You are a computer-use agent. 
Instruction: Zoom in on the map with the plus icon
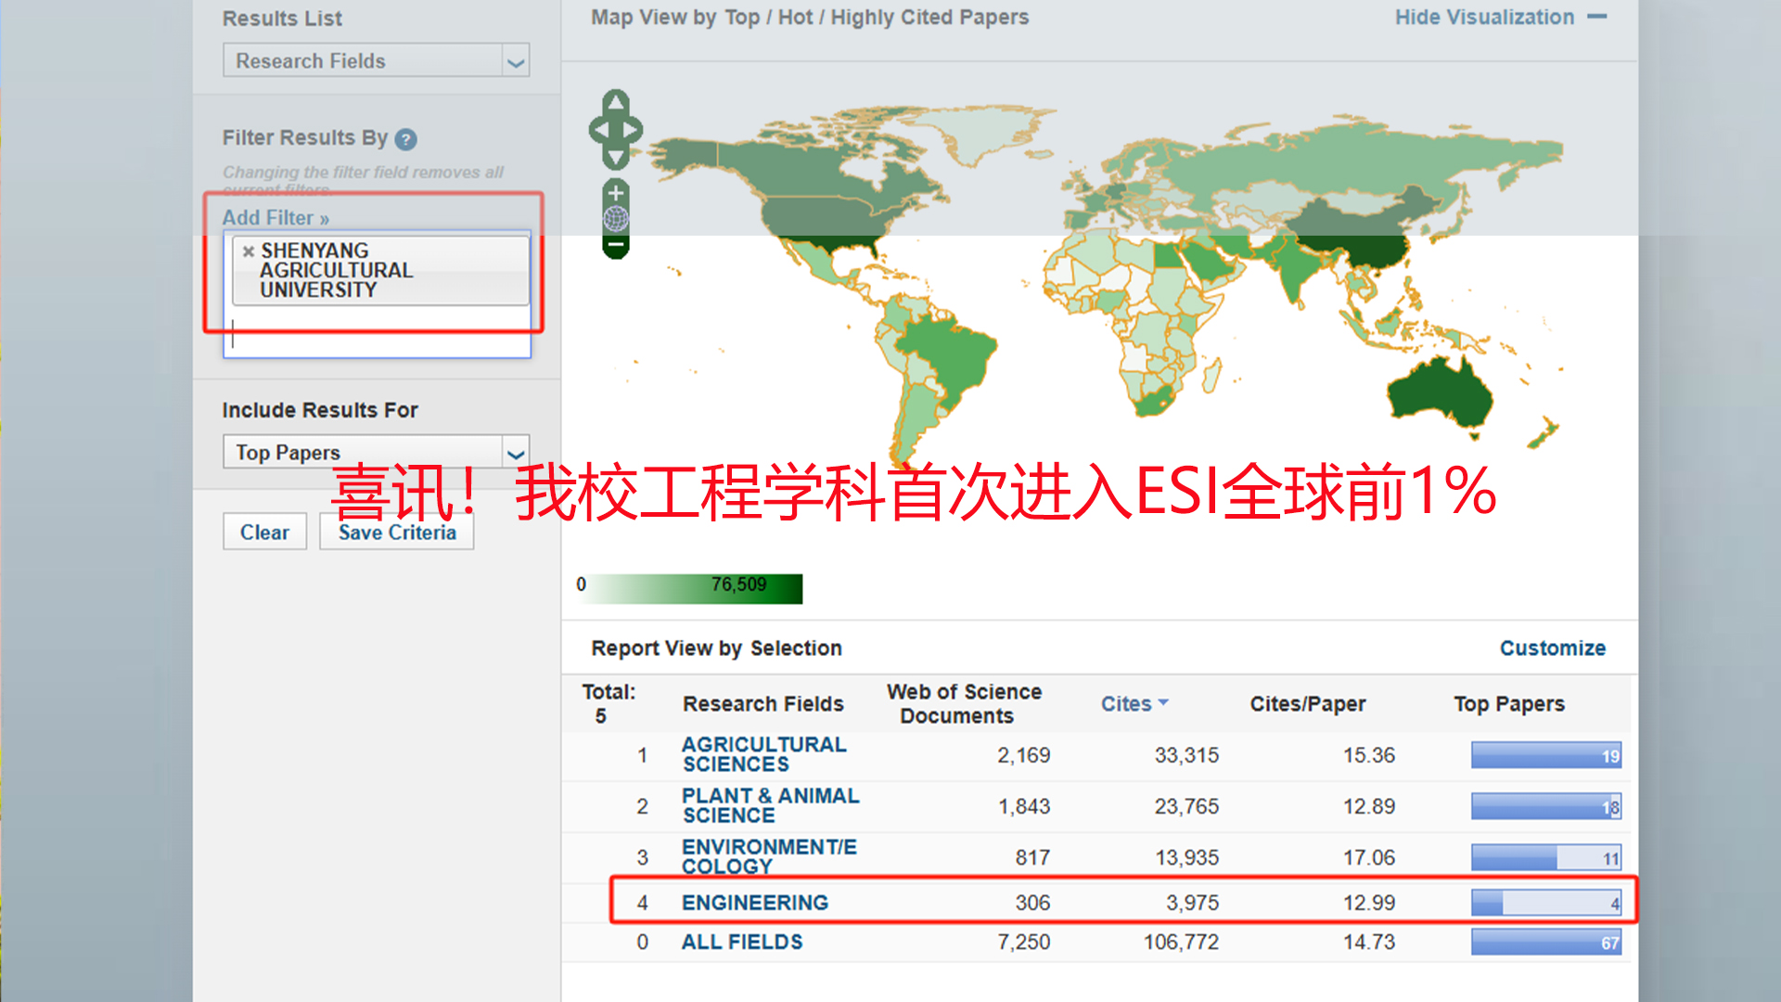pos(616,193)
